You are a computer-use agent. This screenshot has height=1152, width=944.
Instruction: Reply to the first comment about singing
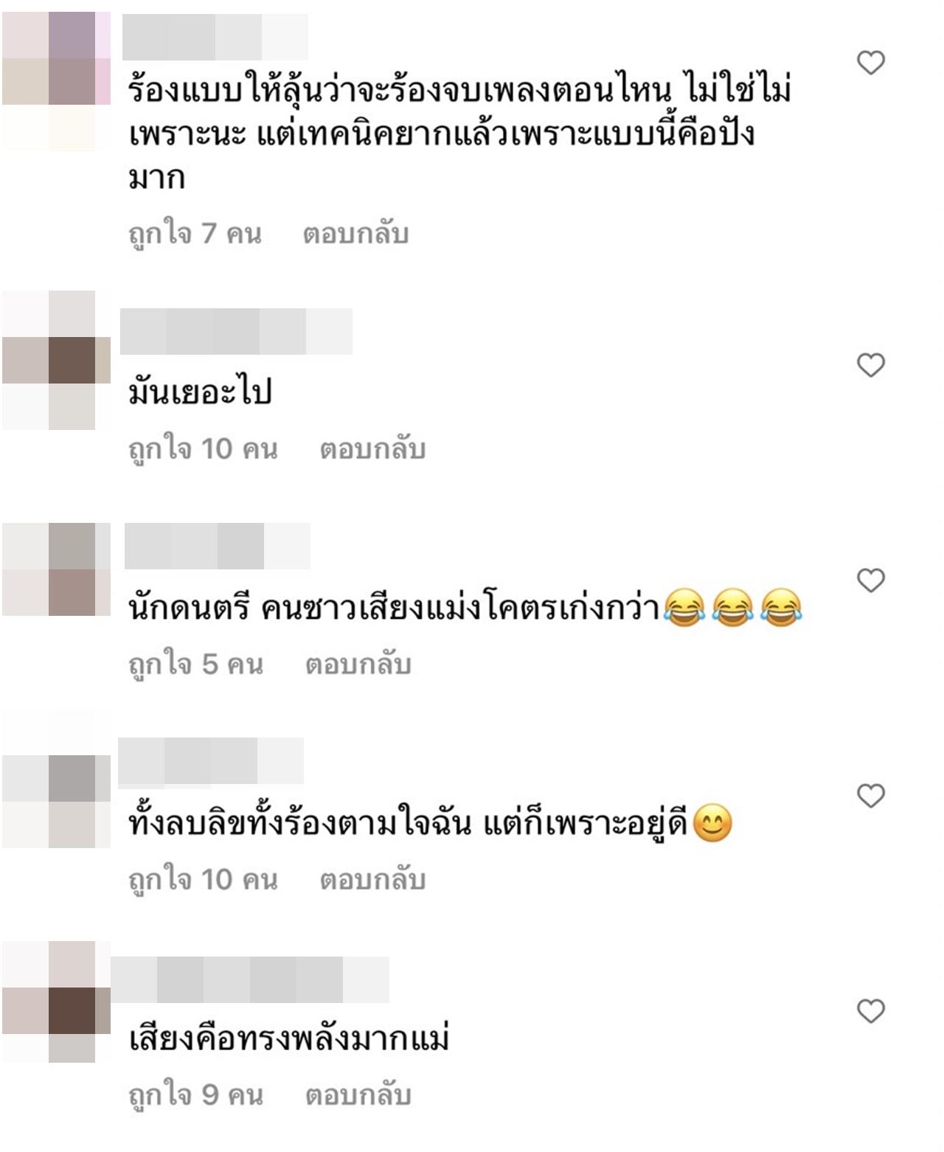pos(355,234)
